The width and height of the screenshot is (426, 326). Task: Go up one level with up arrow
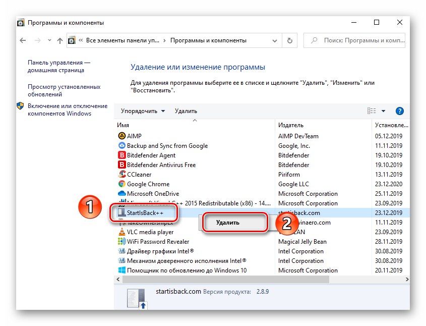click(60, 40)
